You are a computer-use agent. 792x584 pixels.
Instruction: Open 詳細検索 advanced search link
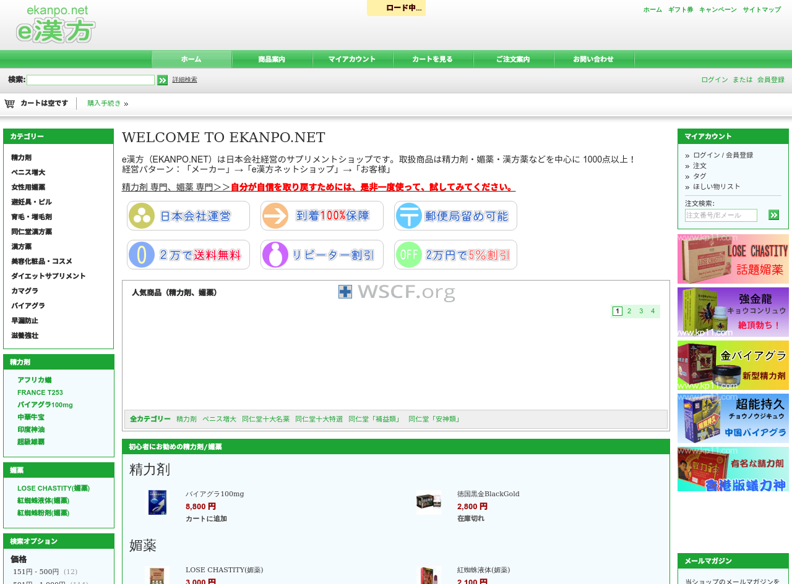pos(185,80)
